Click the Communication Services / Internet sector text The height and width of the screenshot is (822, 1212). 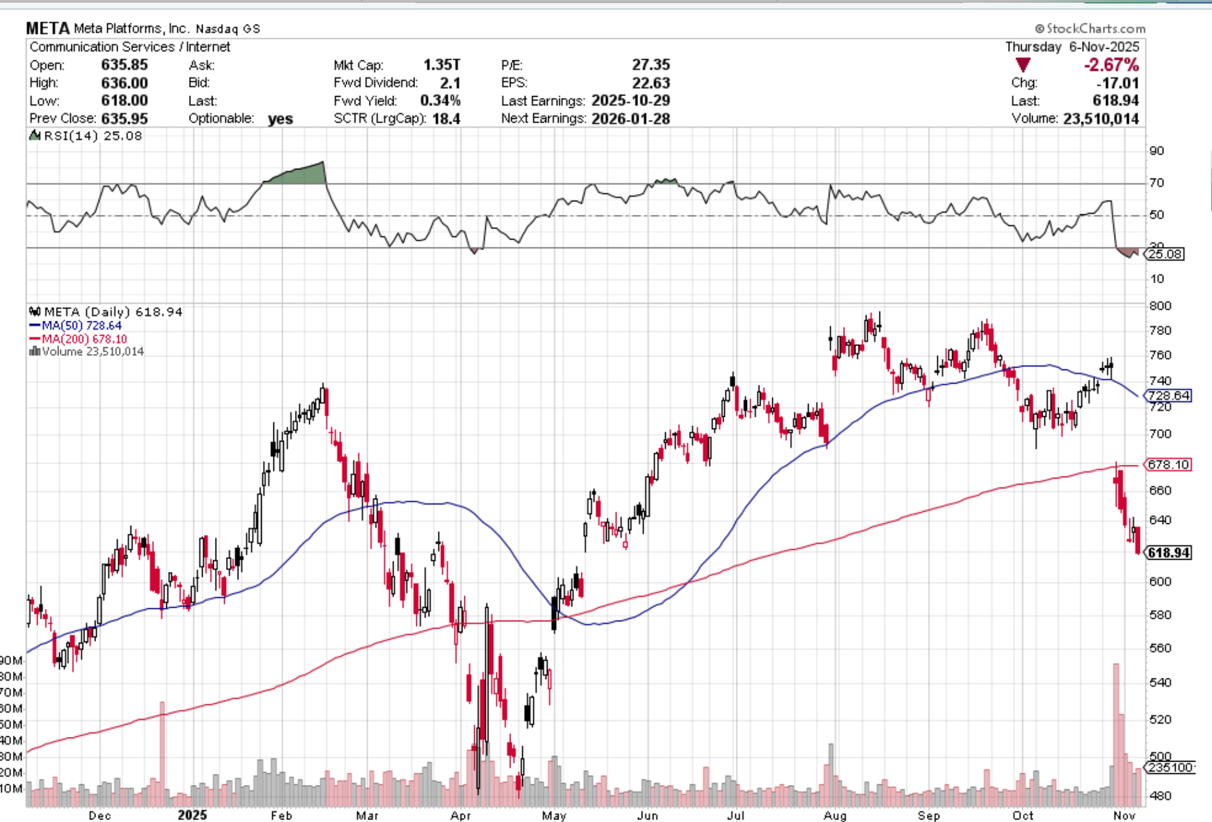pyautogui.click(x=130, y=47)
